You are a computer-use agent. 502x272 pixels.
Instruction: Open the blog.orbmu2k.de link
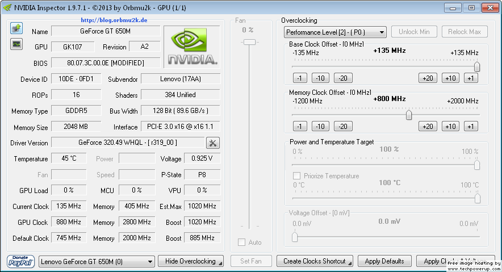(114, 20)
